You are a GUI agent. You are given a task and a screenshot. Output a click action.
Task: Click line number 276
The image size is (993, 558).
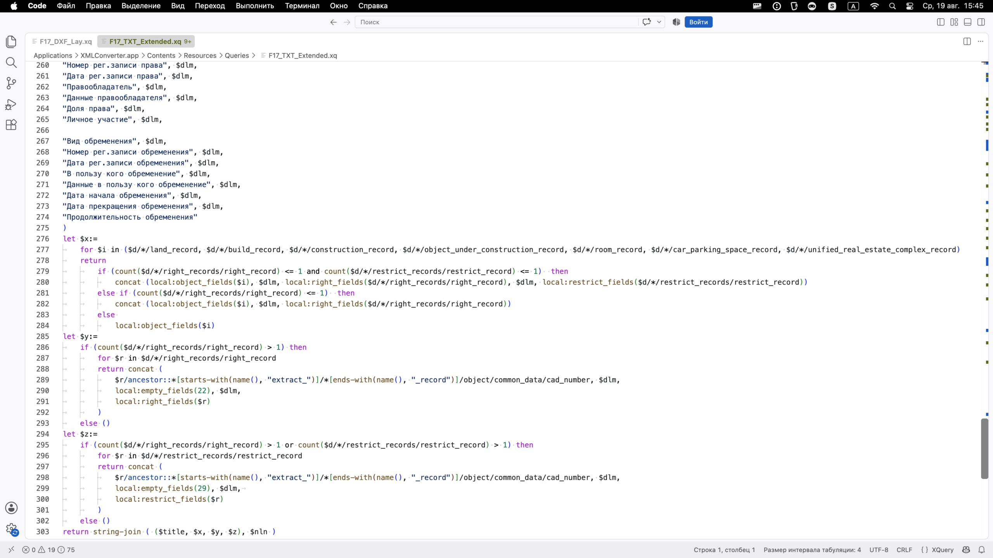tap(43, 239)
